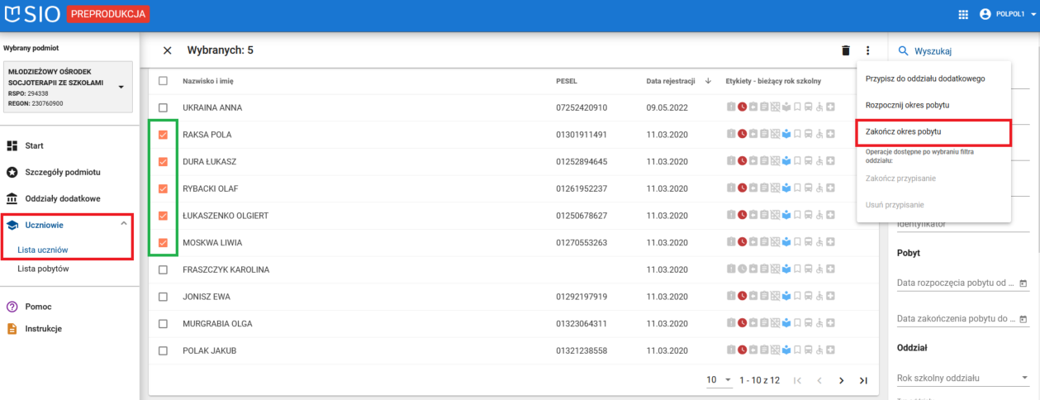Open the three-dot more options menu
This screenshot has height=400, width=1040.
[868, 50]
